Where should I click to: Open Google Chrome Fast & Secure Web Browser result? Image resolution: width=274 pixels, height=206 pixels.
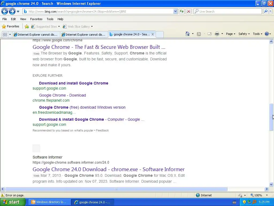tap(99, 47)
